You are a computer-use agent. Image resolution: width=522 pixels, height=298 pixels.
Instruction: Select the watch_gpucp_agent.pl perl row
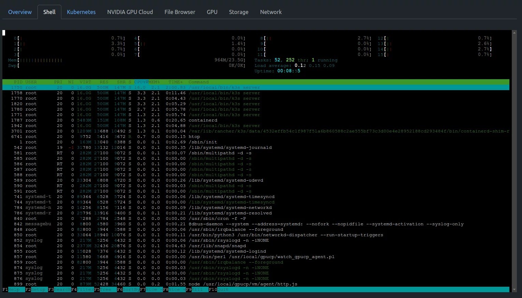coord(256,257)
